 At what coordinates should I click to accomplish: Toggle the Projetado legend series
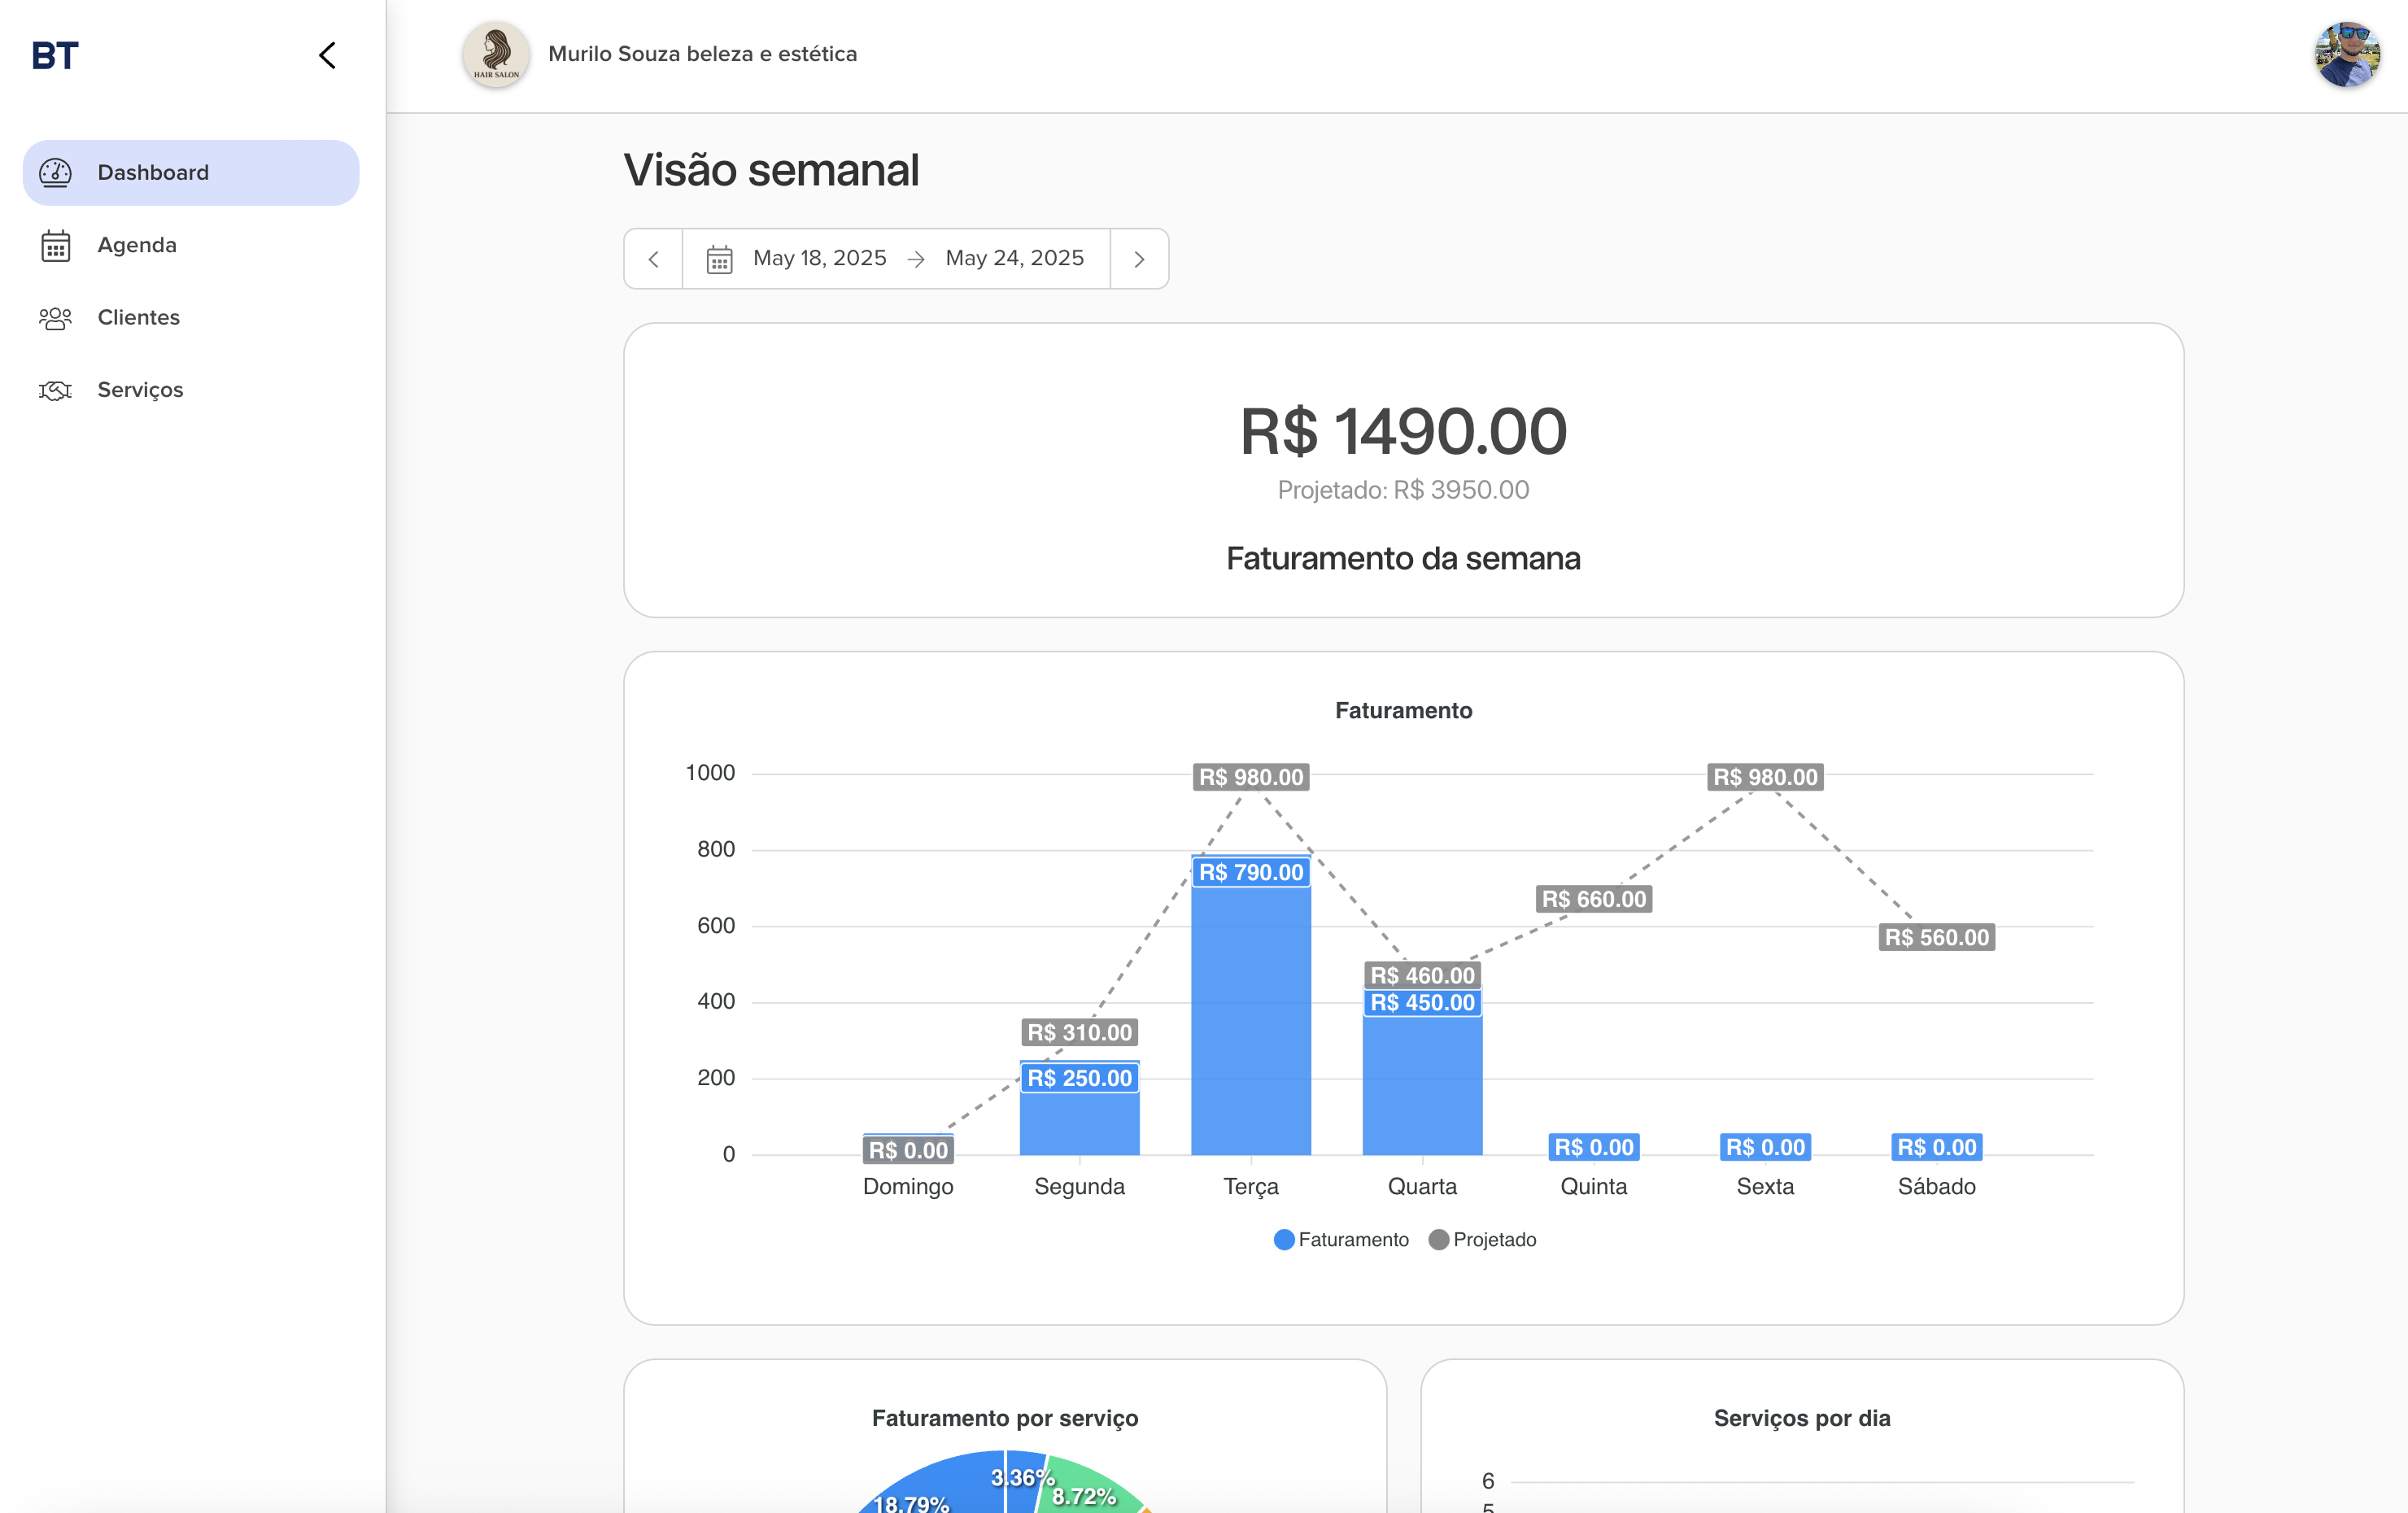pos(1483,1240)
